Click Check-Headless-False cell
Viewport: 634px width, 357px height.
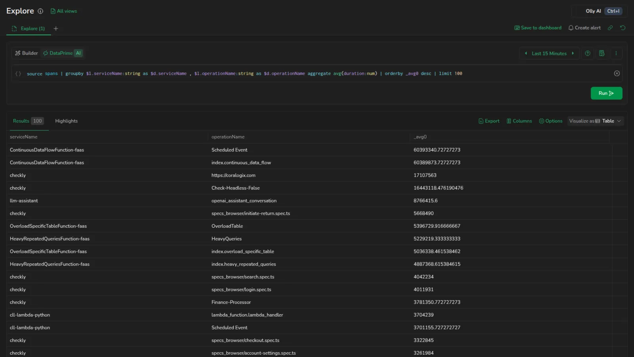click(235, 188)
